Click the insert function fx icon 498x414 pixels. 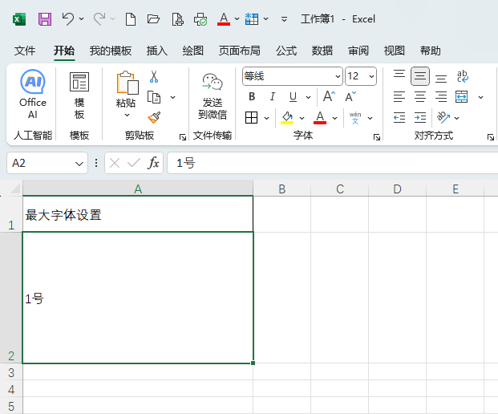pos(154,163)
